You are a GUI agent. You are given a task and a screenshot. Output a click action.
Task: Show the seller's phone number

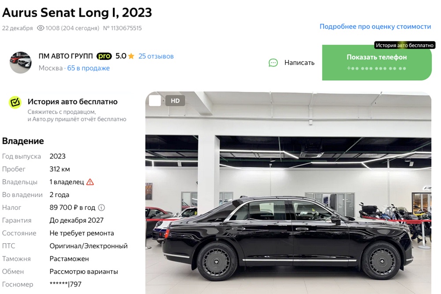[377, 63]
